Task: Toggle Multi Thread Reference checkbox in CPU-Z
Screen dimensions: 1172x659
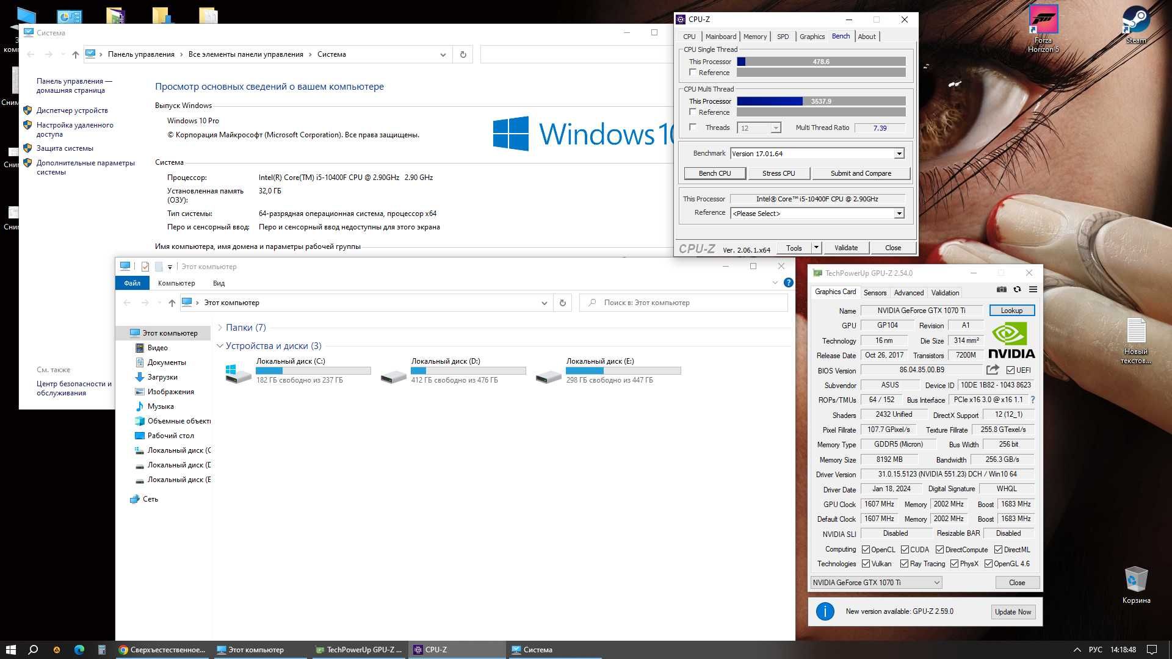Action: pos(693,112)
